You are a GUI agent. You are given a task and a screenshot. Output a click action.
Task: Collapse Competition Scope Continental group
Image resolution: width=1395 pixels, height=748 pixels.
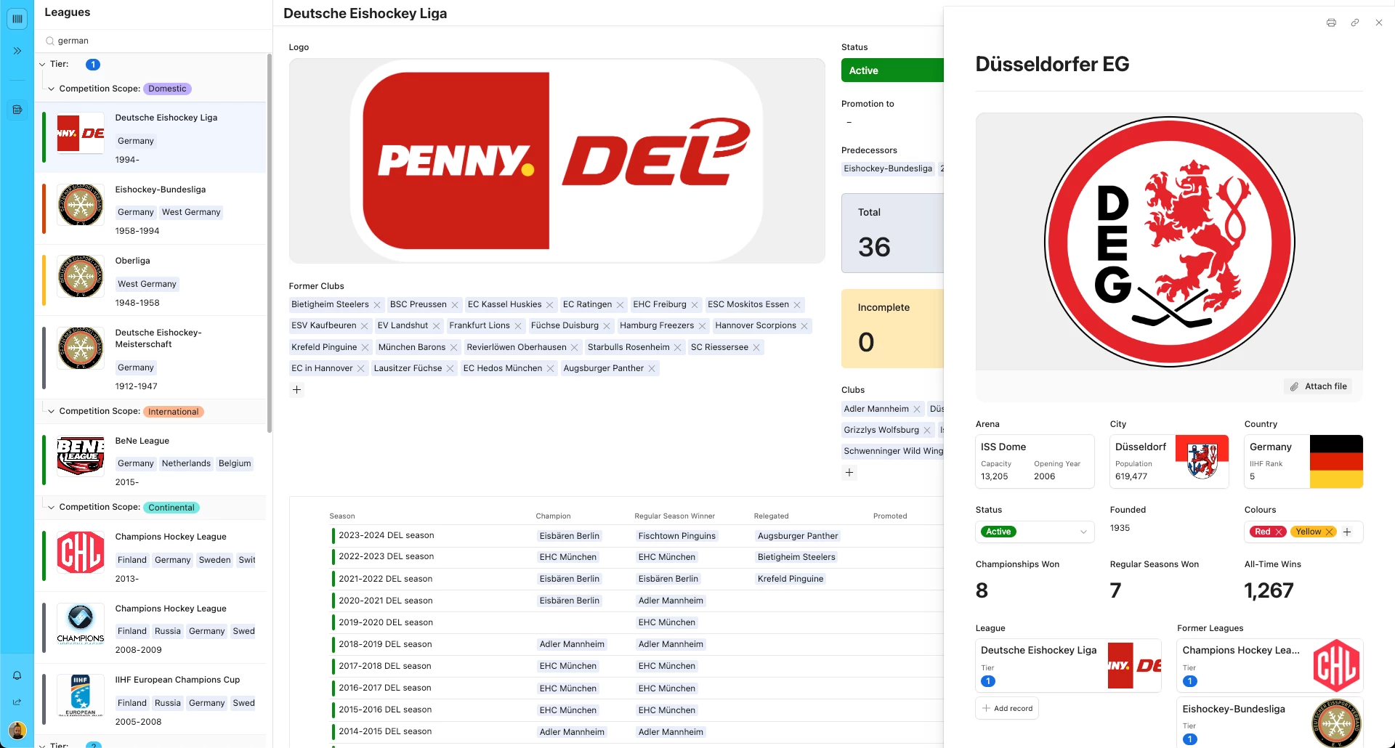(x=52, y=508)
